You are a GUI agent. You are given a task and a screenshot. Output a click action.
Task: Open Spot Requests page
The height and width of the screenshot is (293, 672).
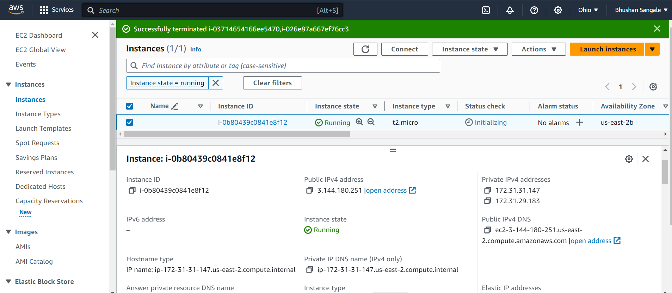click(37, 143)
